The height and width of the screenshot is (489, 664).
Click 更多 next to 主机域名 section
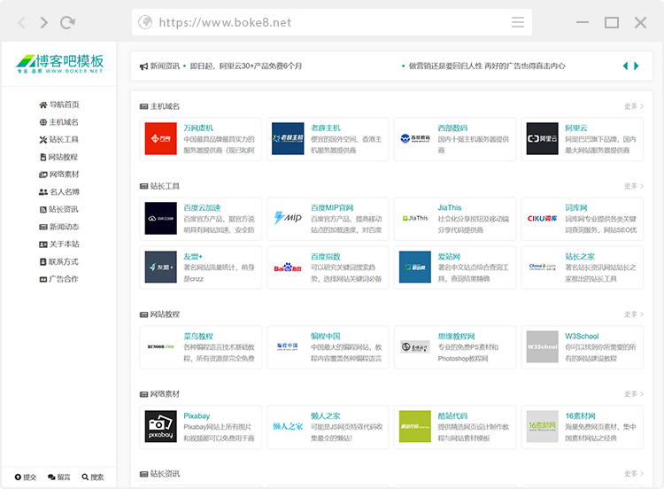[634, 106]
